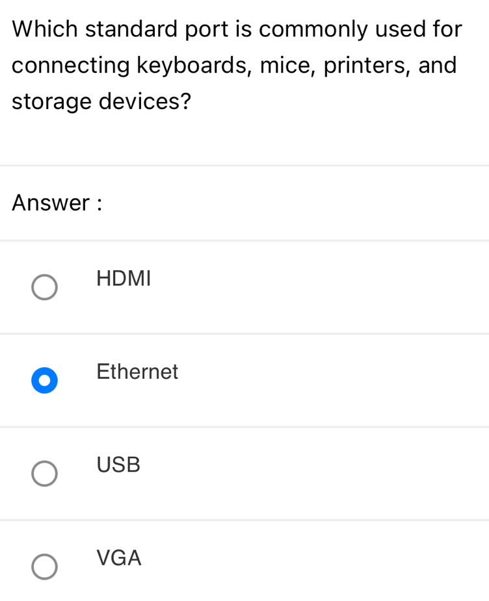This screenshot has width=489, height=601.
Task: Click "storage devices?" in the question
Action: point(101,102)
